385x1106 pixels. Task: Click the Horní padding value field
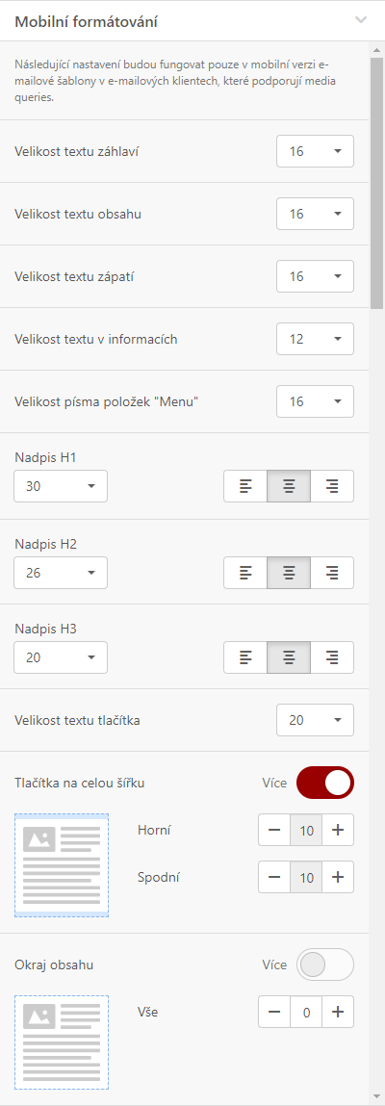tap(306, 830)
